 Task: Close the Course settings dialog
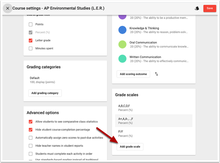[x=7, y=8]
